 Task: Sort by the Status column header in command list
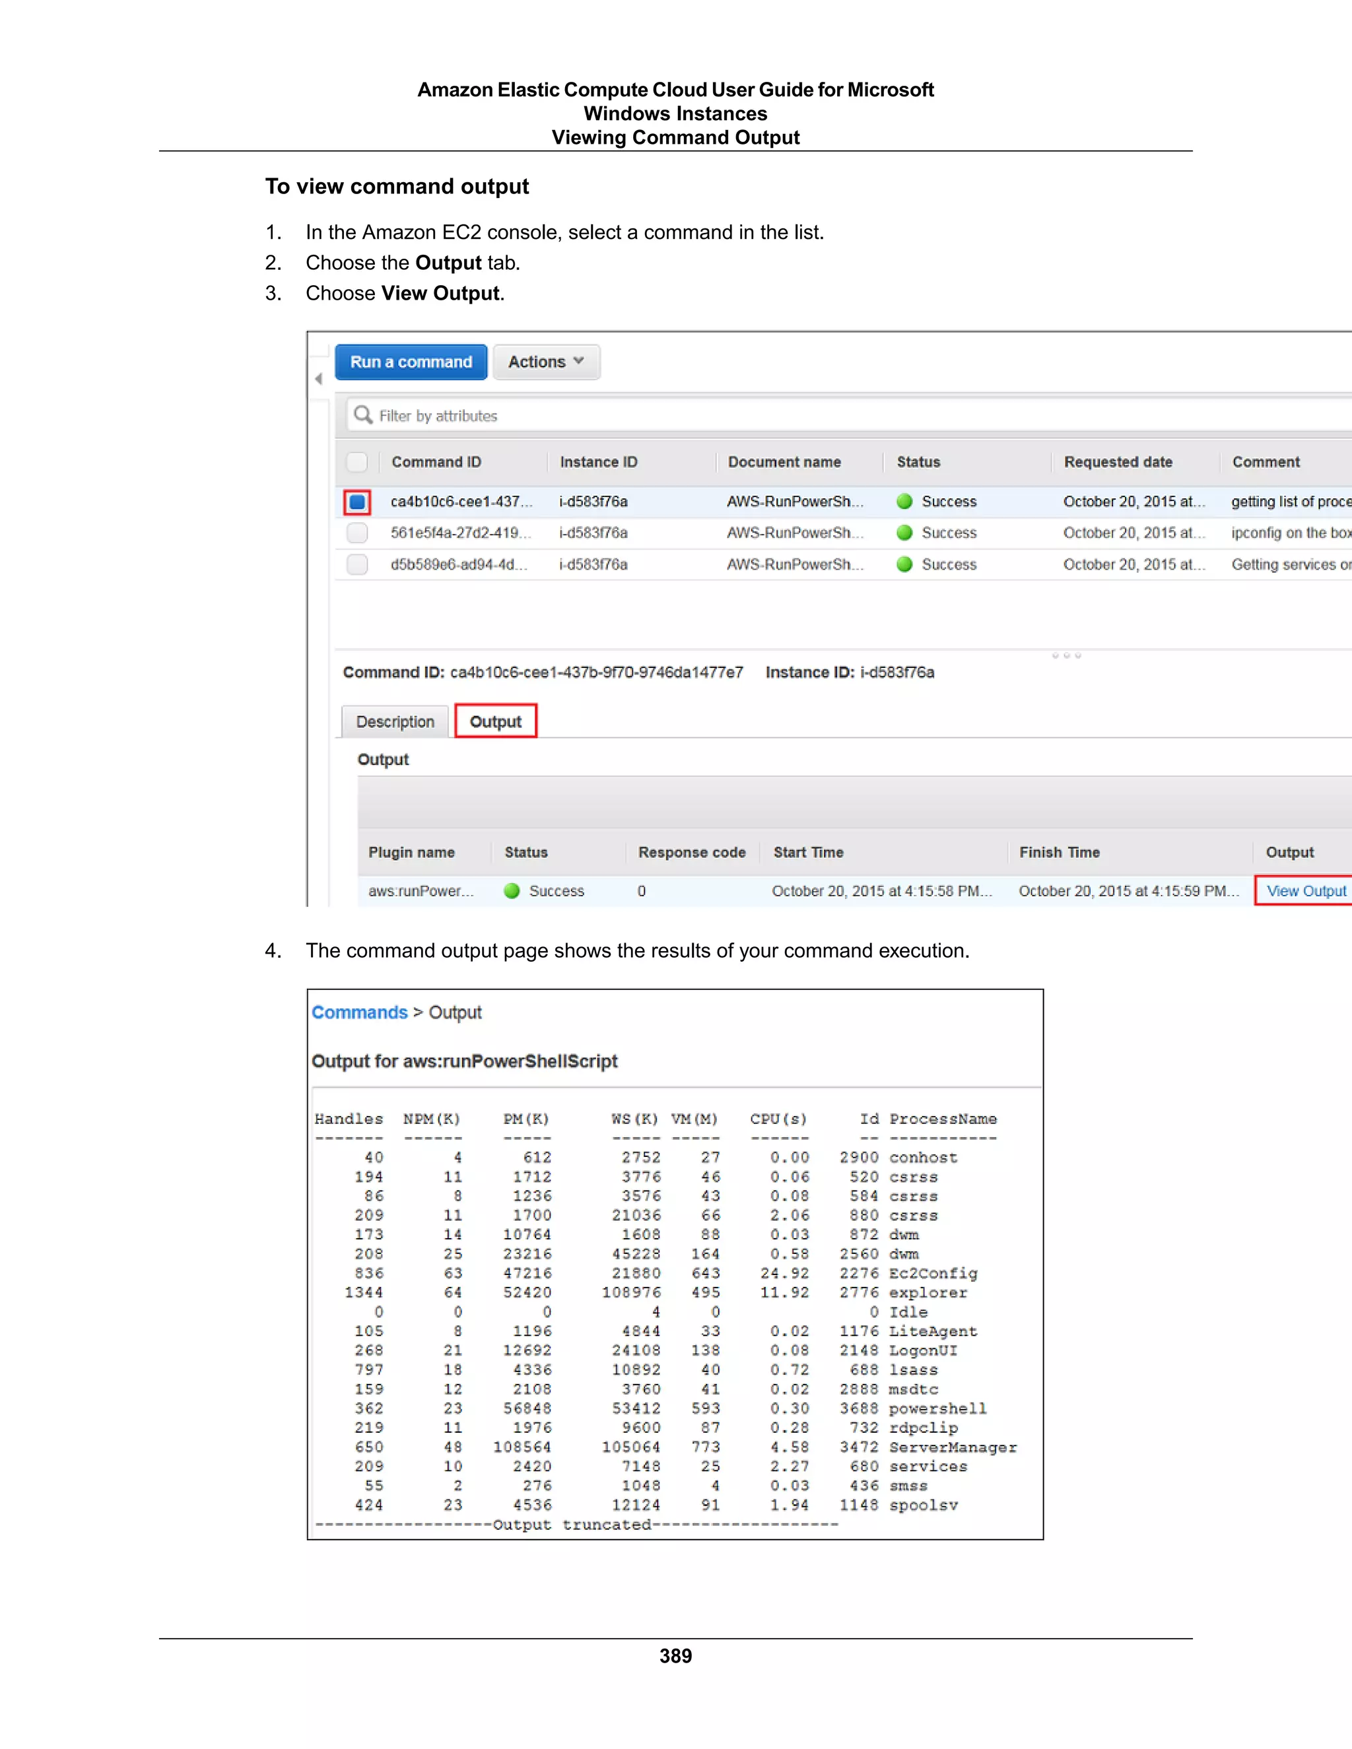tap(918, 462)
